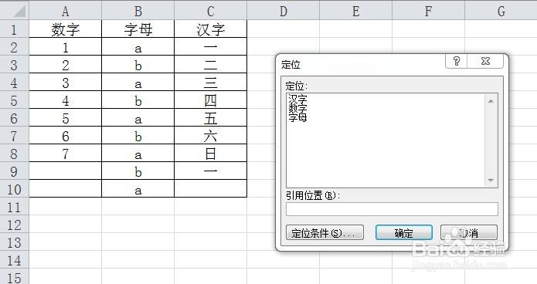Select column C header
Viewport: 537px width, 284px height.
tap(211, 11)
